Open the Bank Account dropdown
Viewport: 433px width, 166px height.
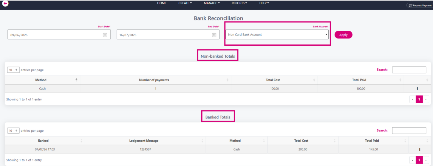click(x=277, y=35)
